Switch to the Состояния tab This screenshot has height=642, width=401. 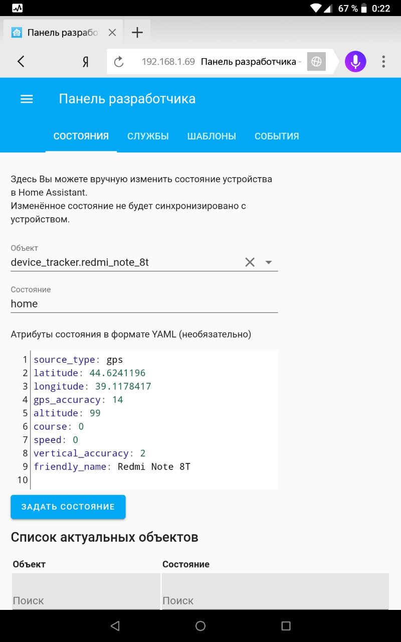[x=81, y=136]
